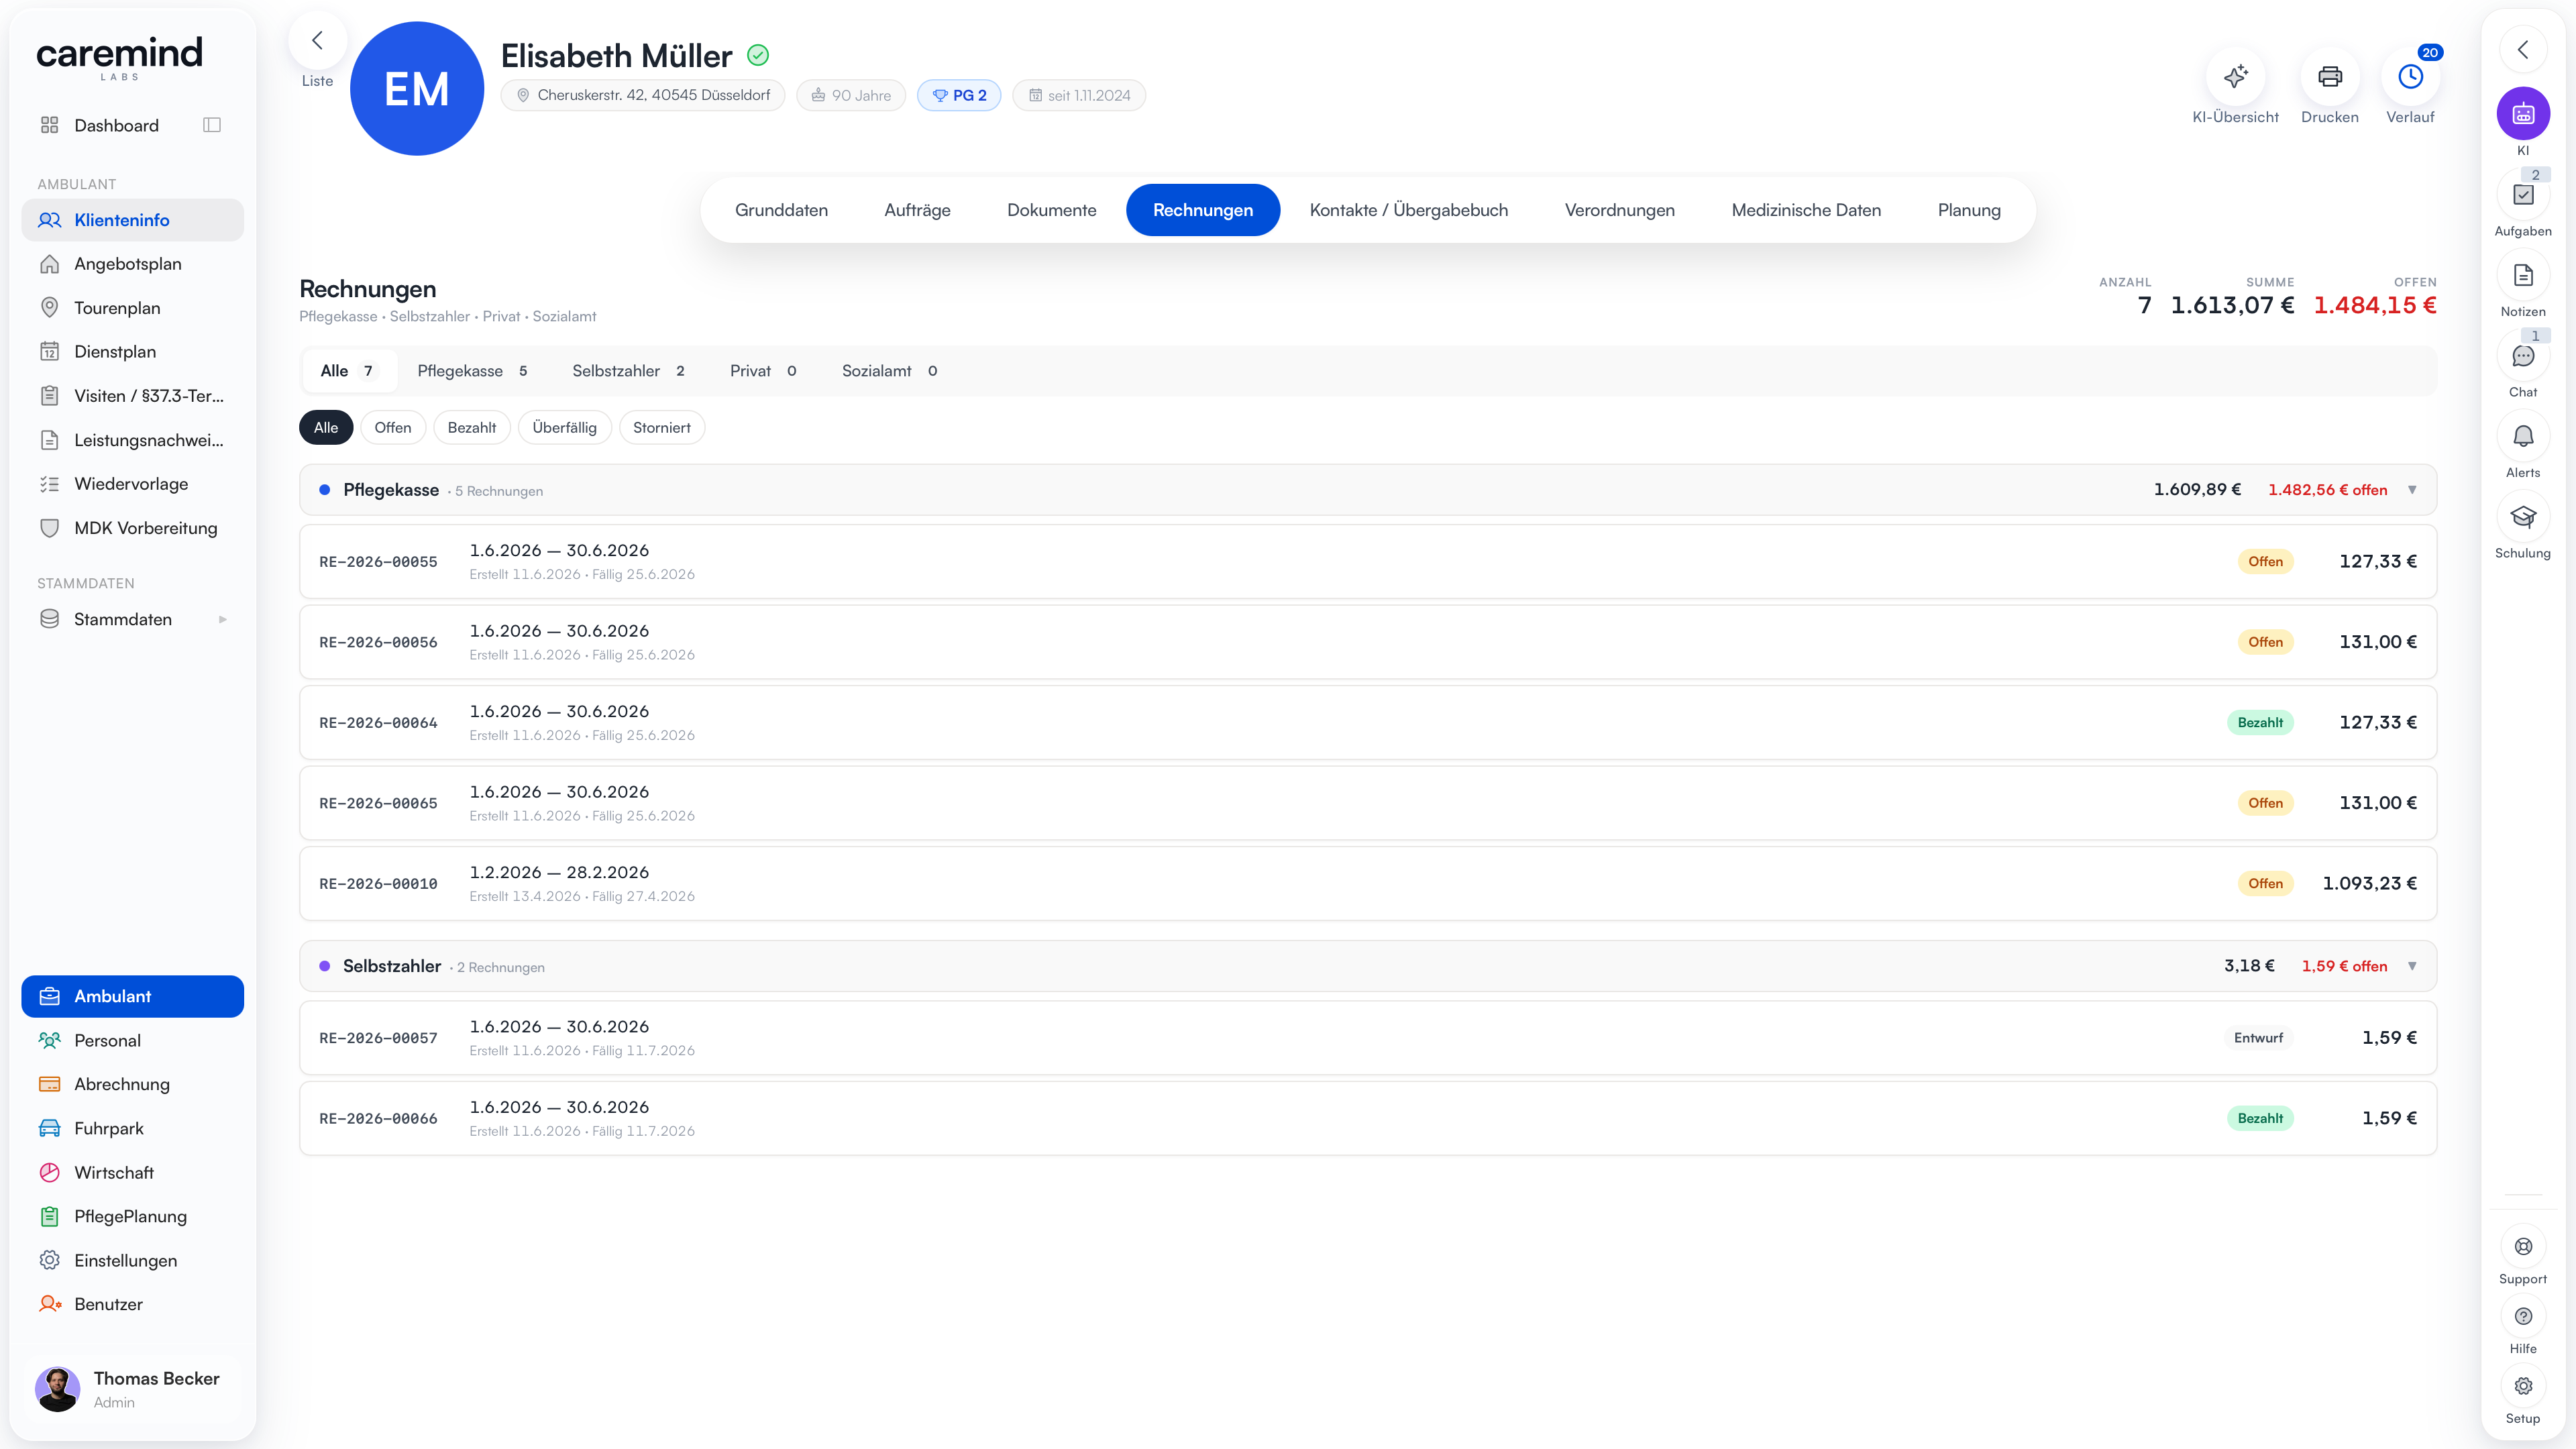
Task: Go back to Liste with arrow button
Action: (317, 41)
